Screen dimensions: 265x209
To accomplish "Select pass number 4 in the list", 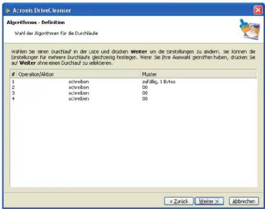I will coord(134,99).
